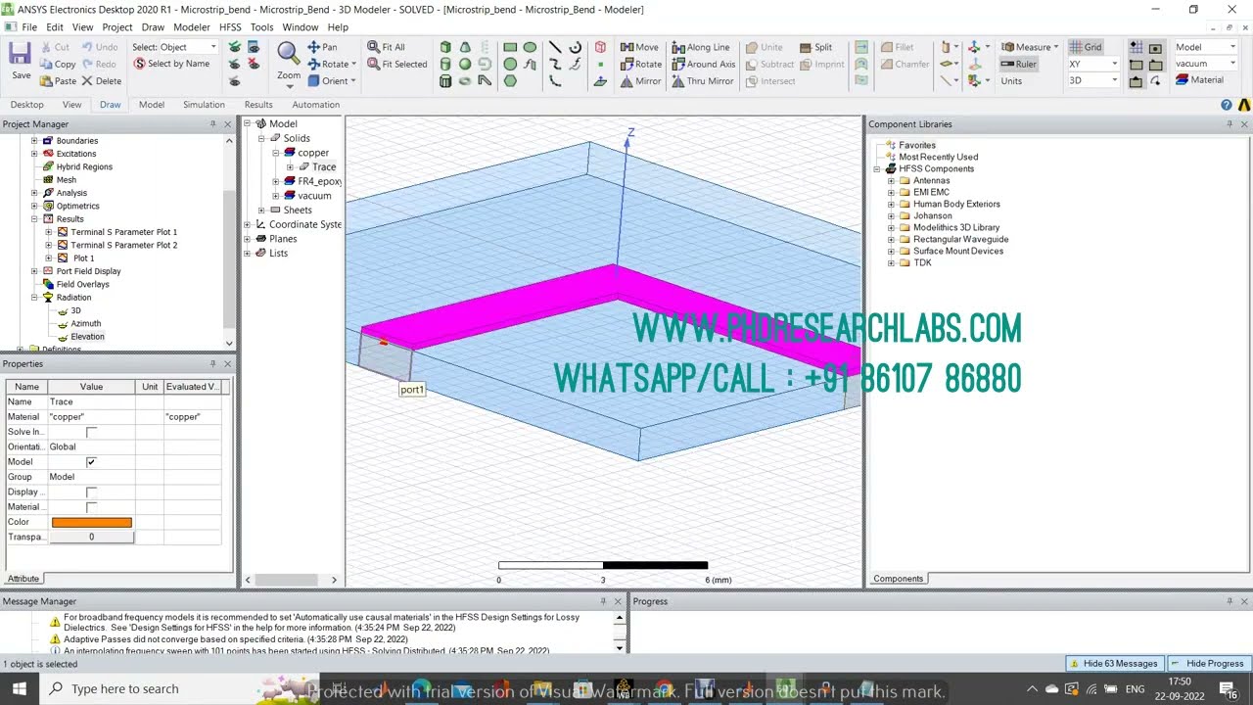Click the orange Color swatch
Viewport: 1253px width, 705px height.
pos(91,522)
